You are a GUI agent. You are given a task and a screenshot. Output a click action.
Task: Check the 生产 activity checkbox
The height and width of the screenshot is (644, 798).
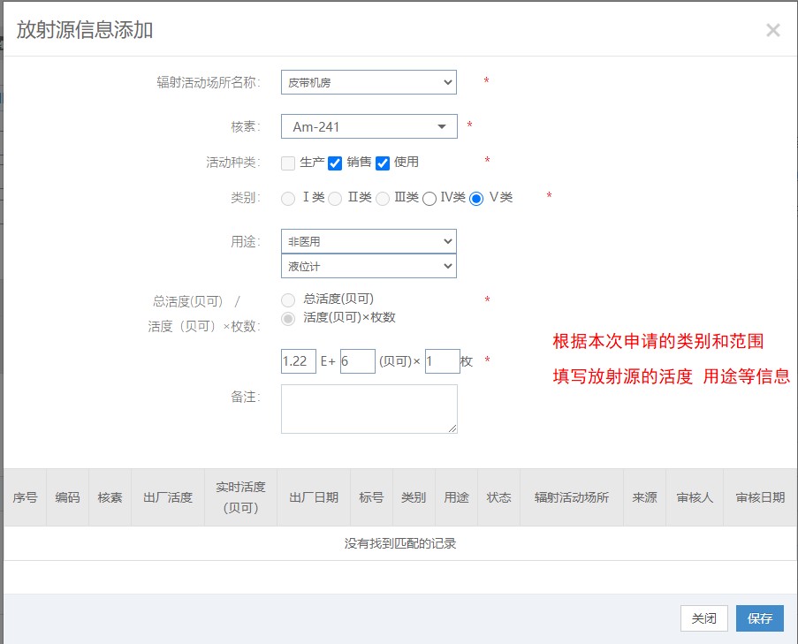click(288, 163)
